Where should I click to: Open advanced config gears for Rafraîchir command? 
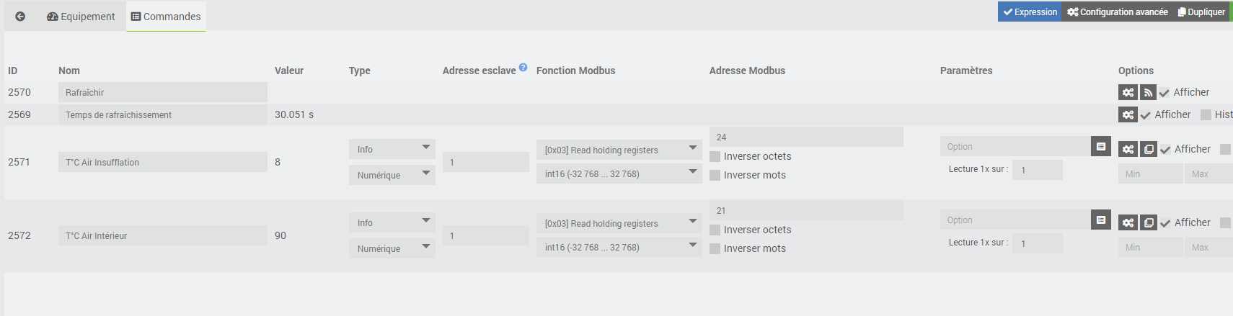[x=1128, y=92]
